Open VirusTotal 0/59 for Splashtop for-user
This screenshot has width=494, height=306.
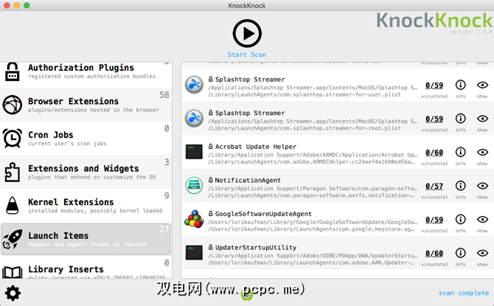(x=434, y=86)
